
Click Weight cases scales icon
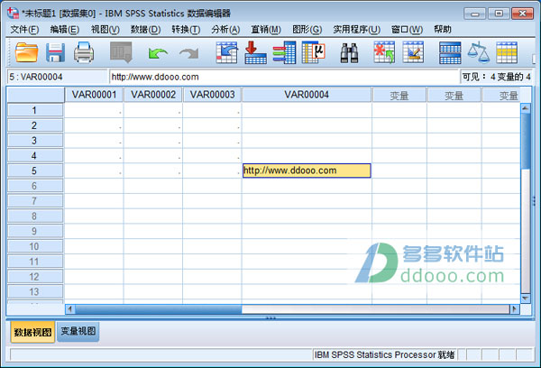pos(479,52)
